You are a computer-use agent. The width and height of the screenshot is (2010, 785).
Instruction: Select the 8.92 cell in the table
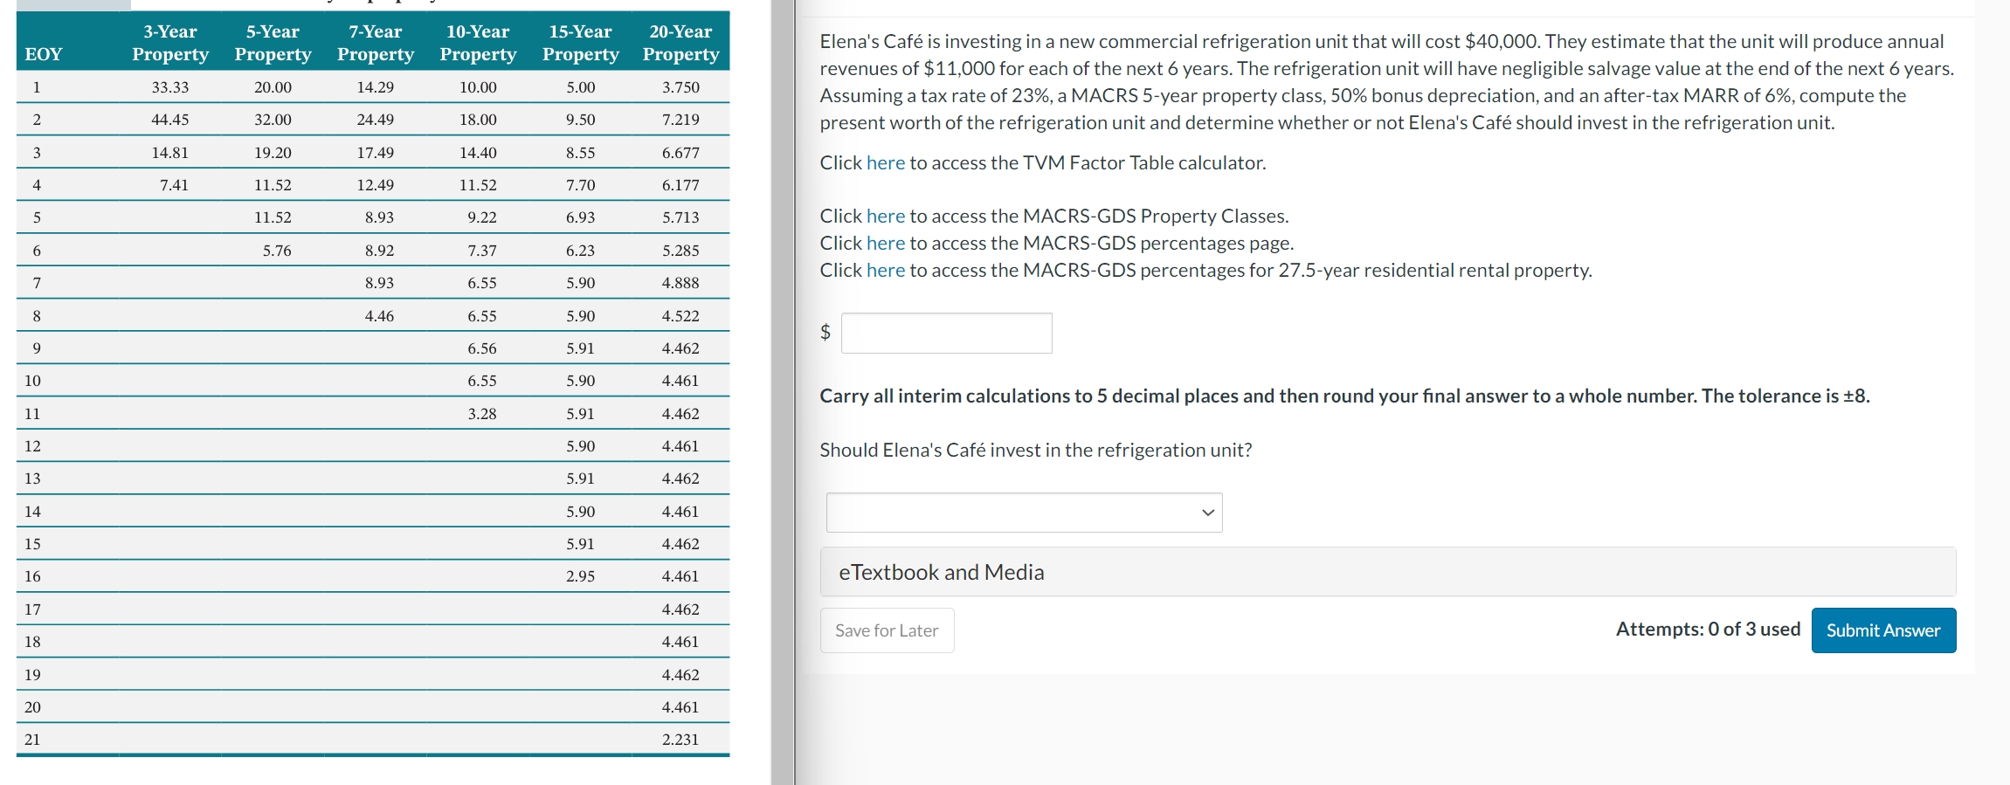379,251
